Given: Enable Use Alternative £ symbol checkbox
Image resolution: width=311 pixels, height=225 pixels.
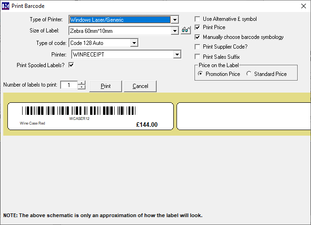Looking at the screenshot, I should point(197,19).
